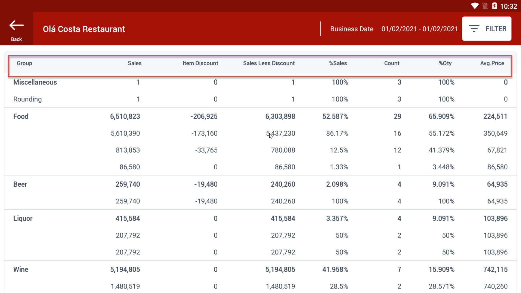Click the Olá Costa Restaurant title
This screenshot has height=293, width=521.
[x=84, y=29]
